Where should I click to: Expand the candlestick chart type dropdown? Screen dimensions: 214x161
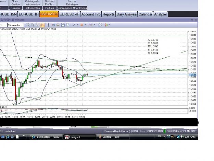point(109,25)
